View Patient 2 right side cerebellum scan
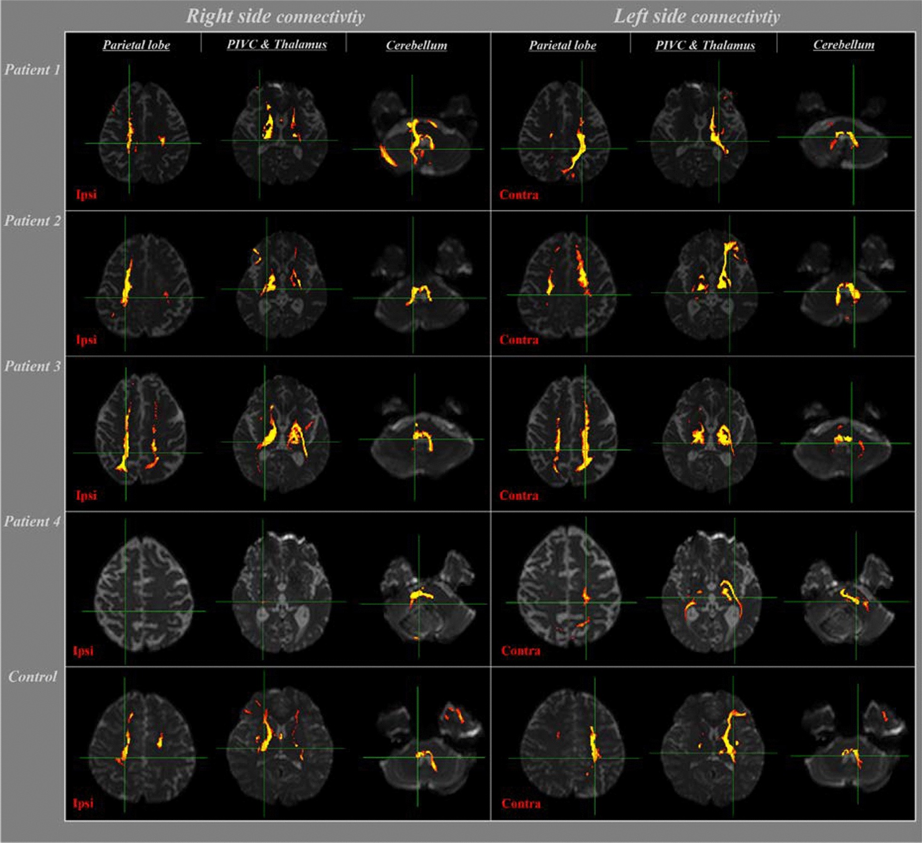The height and width of the screenshot is (843, 922). pyautogui.click(x=422, y=283)
